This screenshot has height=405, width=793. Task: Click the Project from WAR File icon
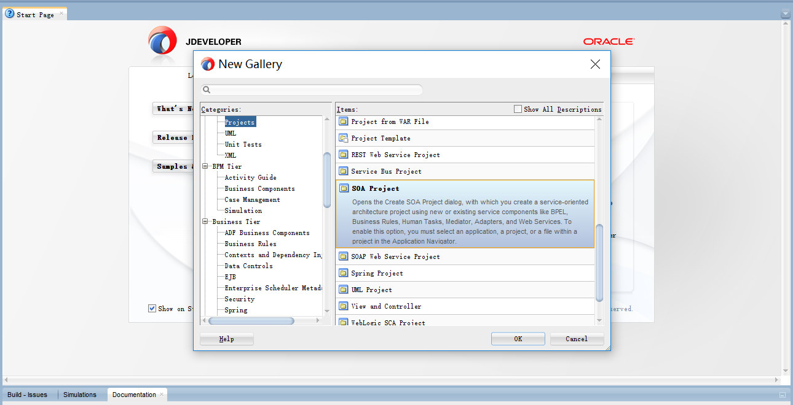343,121
